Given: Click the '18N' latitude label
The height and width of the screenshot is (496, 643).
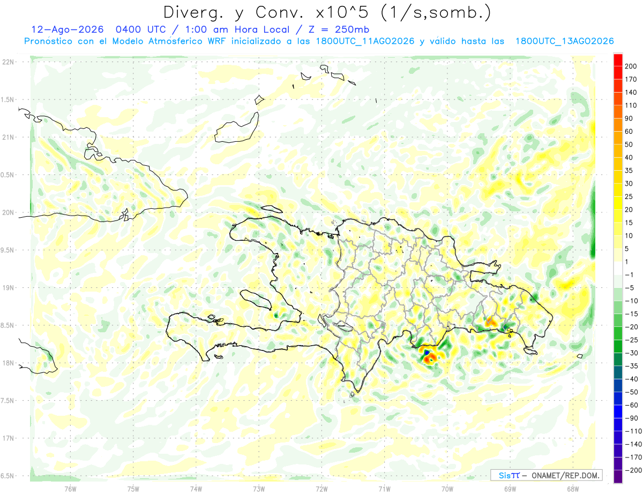Looking at the screenshot, I should 7,363.
